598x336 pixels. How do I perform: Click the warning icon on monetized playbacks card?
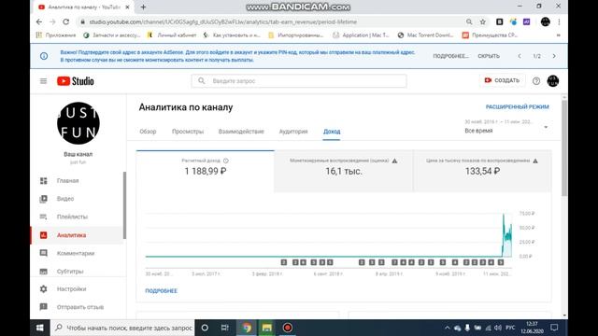[394, 161]
